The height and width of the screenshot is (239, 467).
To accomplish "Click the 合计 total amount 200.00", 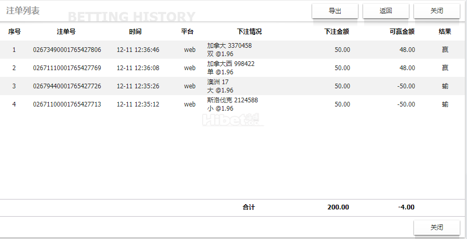I will (x=338, y=207).
